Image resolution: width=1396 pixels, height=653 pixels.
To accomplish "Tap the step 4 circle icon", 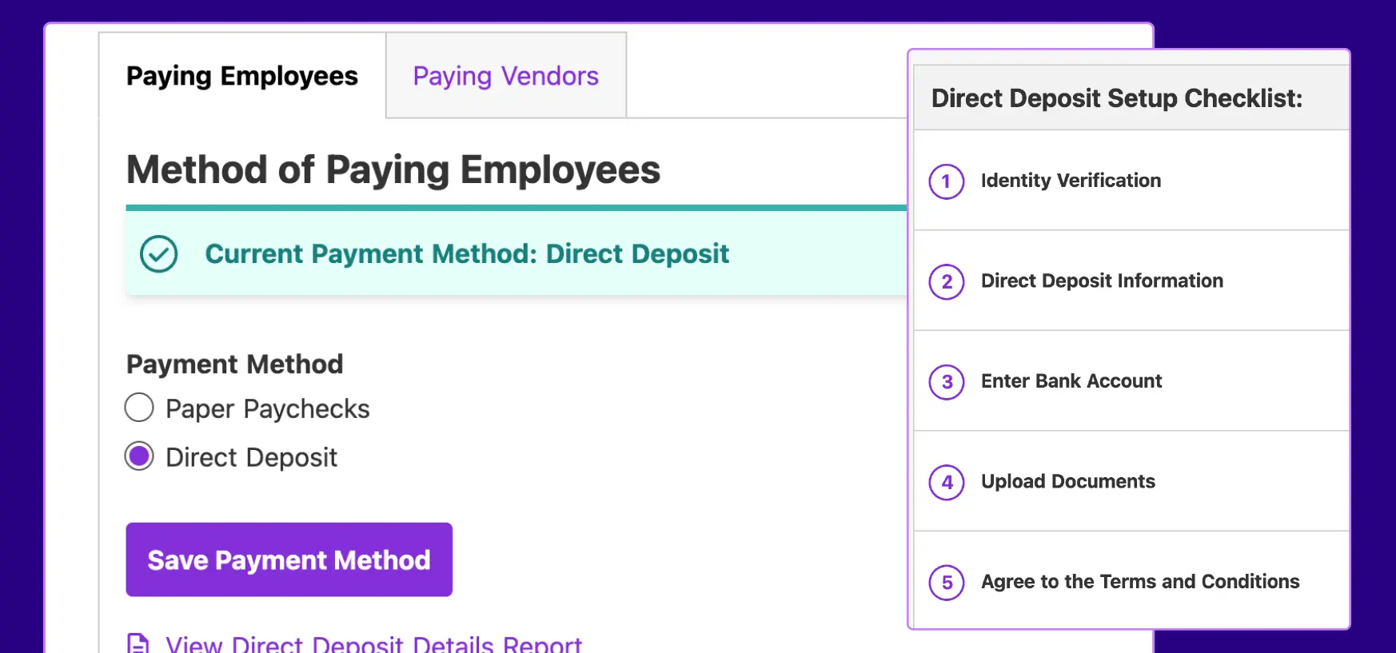I will 947,482.
